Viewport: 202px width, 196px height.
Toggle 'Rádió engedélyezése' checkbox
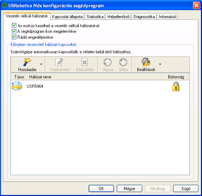(x=14, y=37)
